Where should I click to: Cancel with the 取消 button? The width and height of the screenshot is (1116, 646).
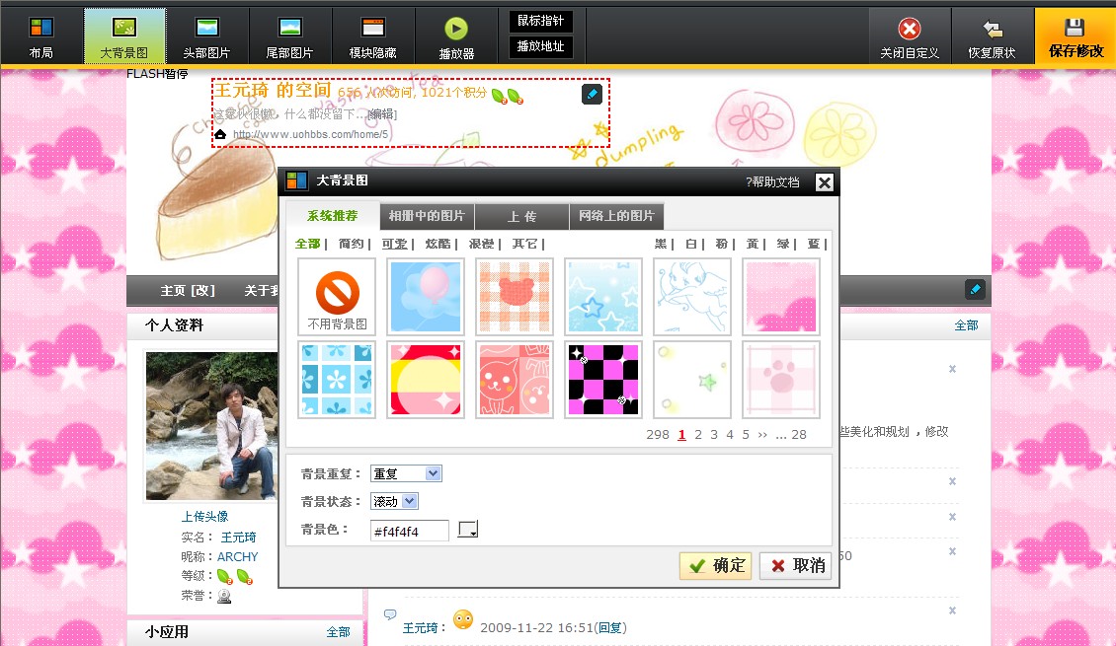click(x=796, y=566)
